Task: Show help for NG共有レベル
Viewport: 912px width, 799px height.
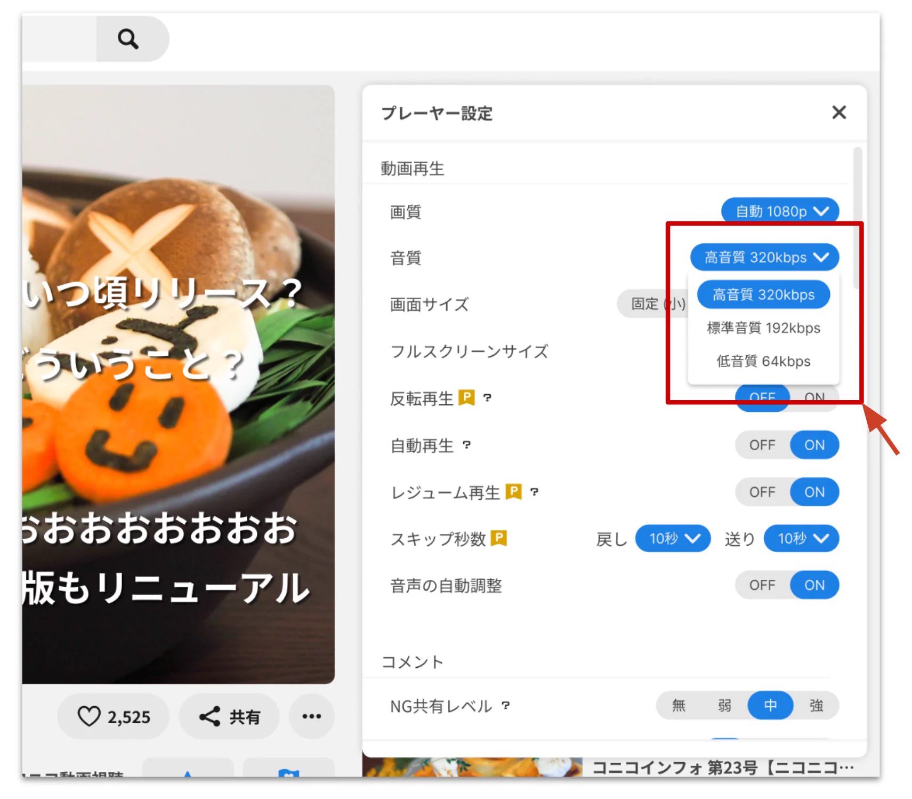Action: [505, 706]
